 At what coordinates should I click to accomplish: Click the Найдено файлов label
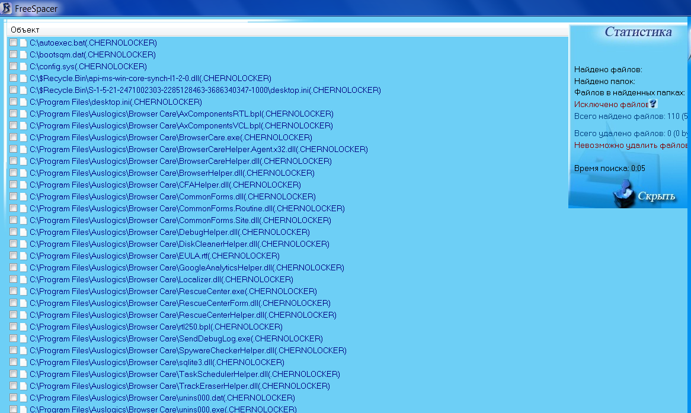[x=607, y=69]
